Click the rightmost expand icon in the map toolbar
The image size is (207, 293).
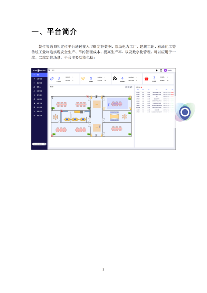[x=131, y=87]
